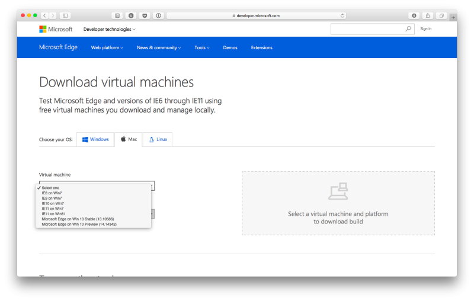474x301 pixels.
Task: Toggle the Safari sidebar button
Action: pyautogui.click(x=65, y=15)
